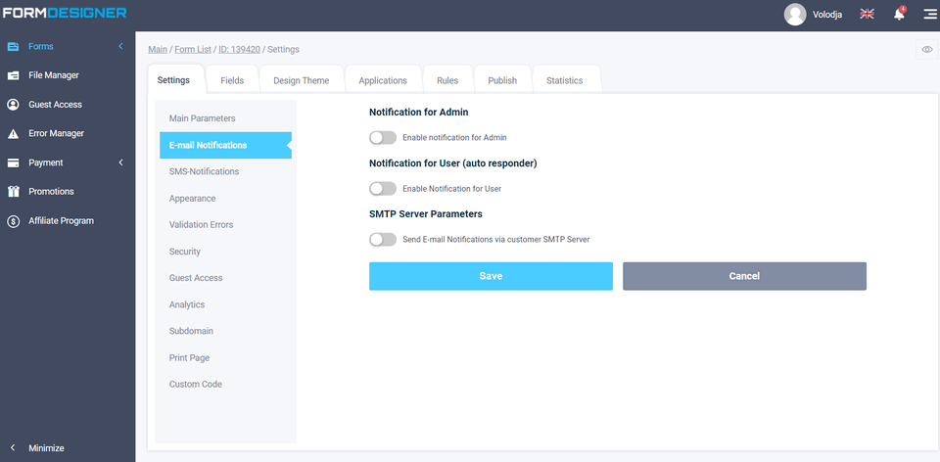Screen dimensions: 940x462
Task: Click the Minimize sidebar label
Action: (x=46, y=448)
